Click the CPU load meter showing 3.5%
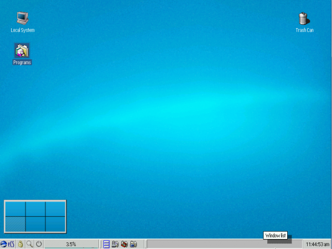332x249 pixels. [71, 243]
